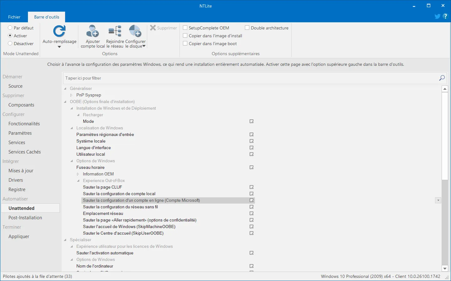Click edit icon for SkipMachineOOBE row
This screenshot has height=281, width=451.
pyautogui.click(x=251, y=226)
